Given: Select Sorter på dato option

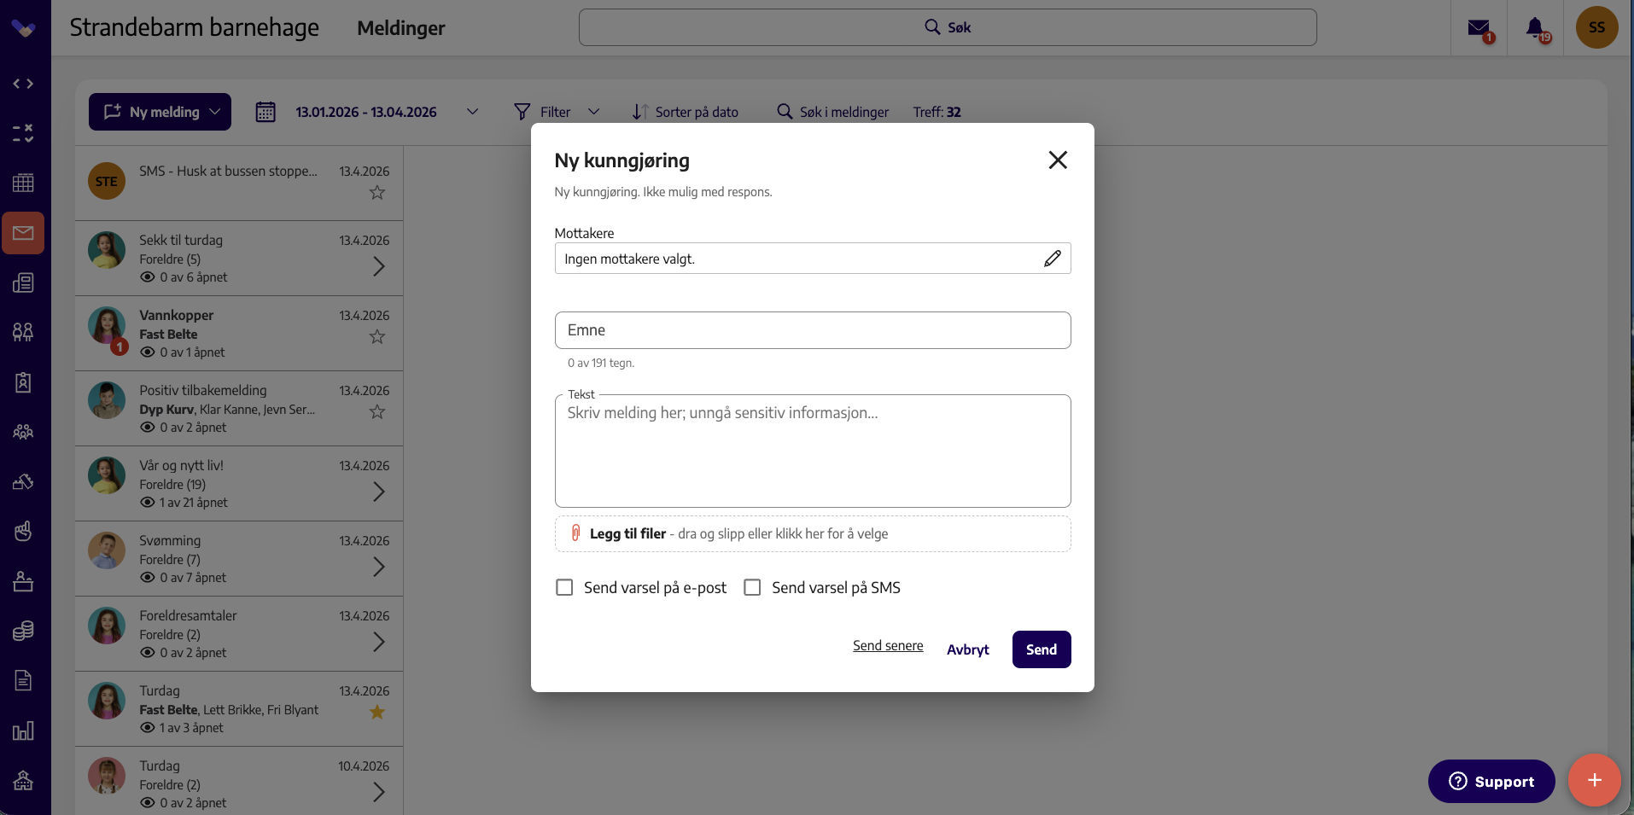Looking at the screenshot, I should click(685, 112).
